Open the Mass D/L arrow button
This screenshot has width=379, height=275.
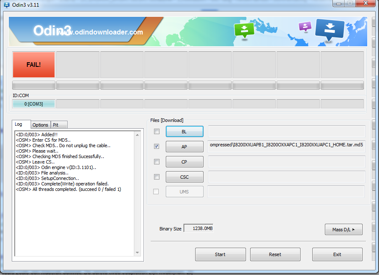343,229
